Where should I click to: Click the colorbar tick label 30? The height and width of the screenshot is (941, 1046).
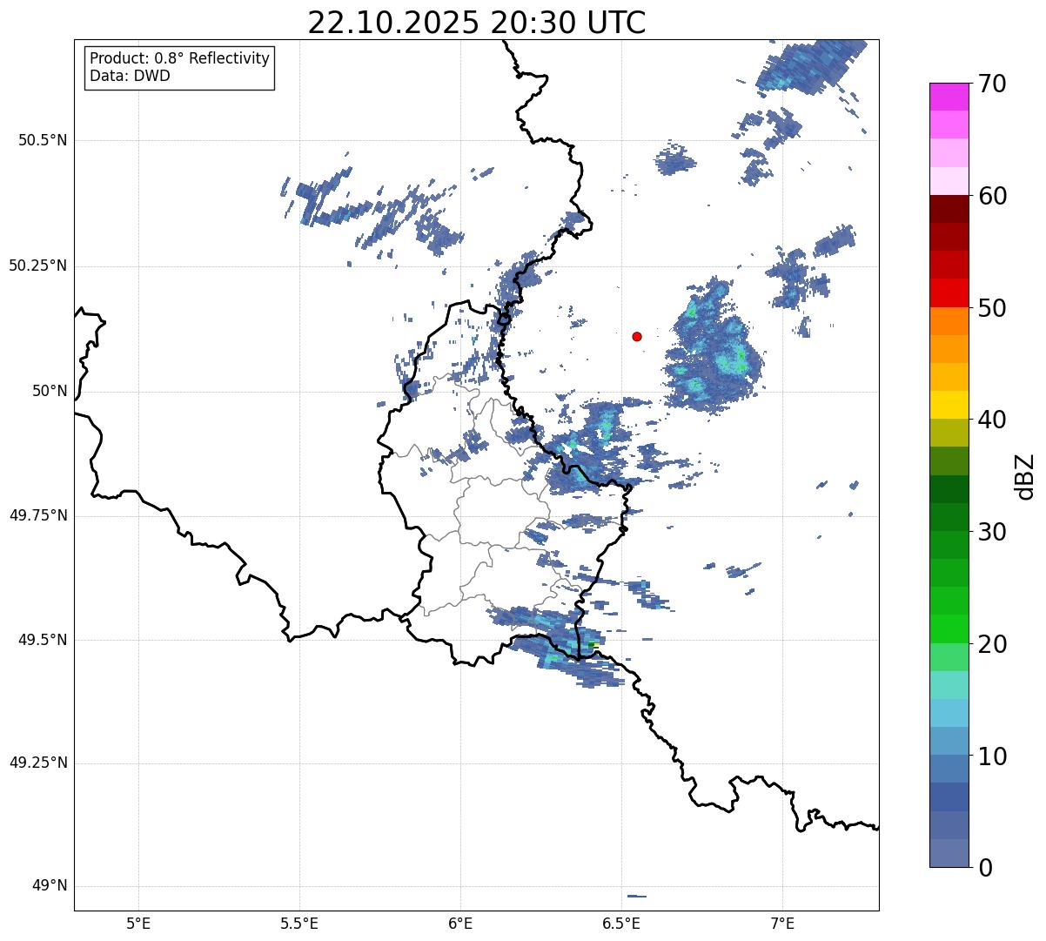[x=991, y=532]
